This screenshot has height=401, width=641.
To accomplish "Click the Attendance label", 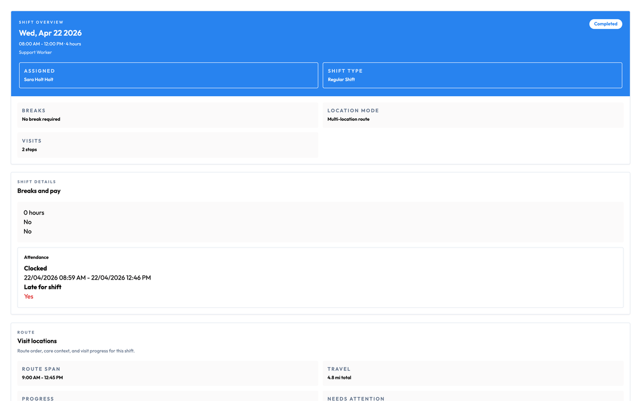I will [x=36, y=257].
